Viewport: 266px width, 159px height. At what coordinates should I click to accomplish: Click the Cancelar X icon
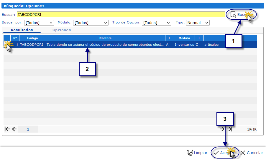pyautogui.click(x=243, y=153)
